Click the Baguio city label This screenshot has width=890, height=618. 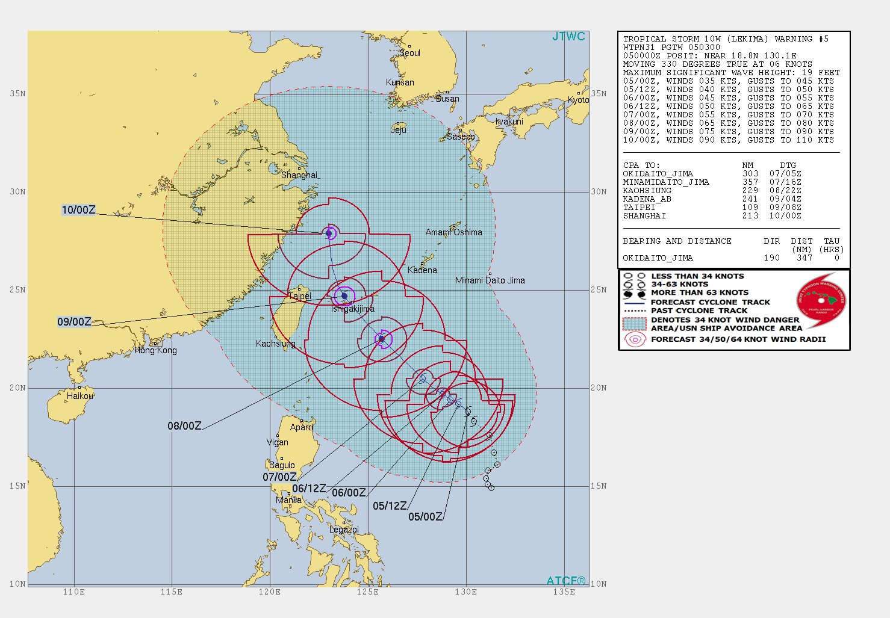pos(282,465)
